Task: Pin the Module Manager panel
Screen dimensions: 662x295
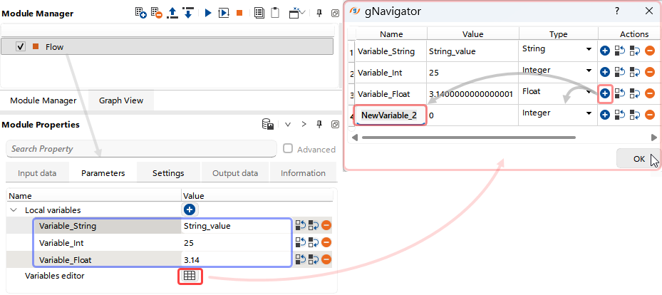Action: (320, 13)
